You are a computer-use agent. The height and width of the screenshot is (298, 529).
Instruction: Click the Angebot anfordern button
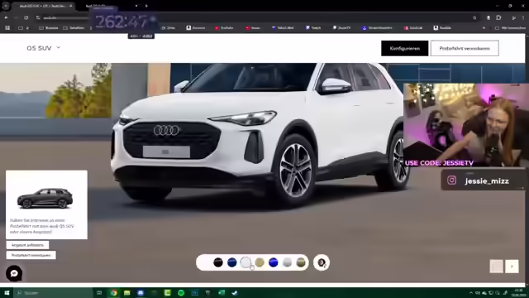[27, 245]
